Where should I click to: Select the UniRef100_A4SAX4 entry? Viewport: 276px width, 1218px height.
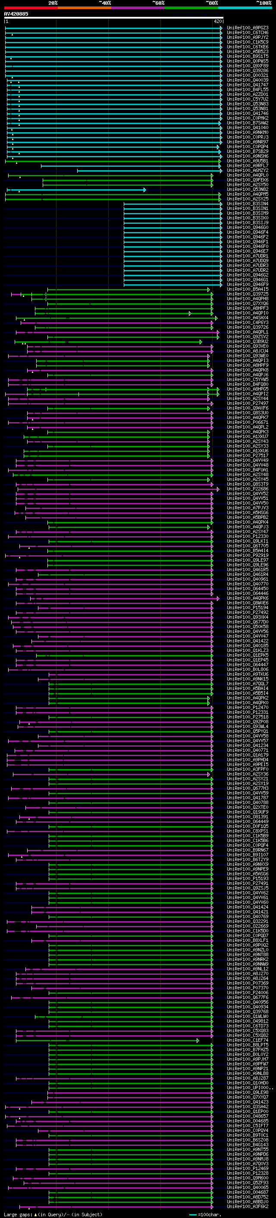click(248, 318)
